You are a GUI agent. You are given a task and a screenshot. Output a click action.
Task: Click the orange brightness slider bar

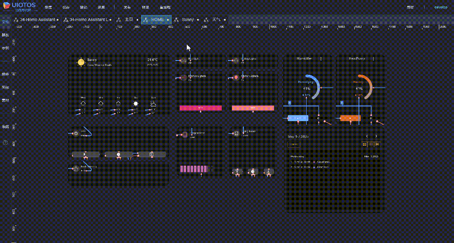click(x=253, y=108)
